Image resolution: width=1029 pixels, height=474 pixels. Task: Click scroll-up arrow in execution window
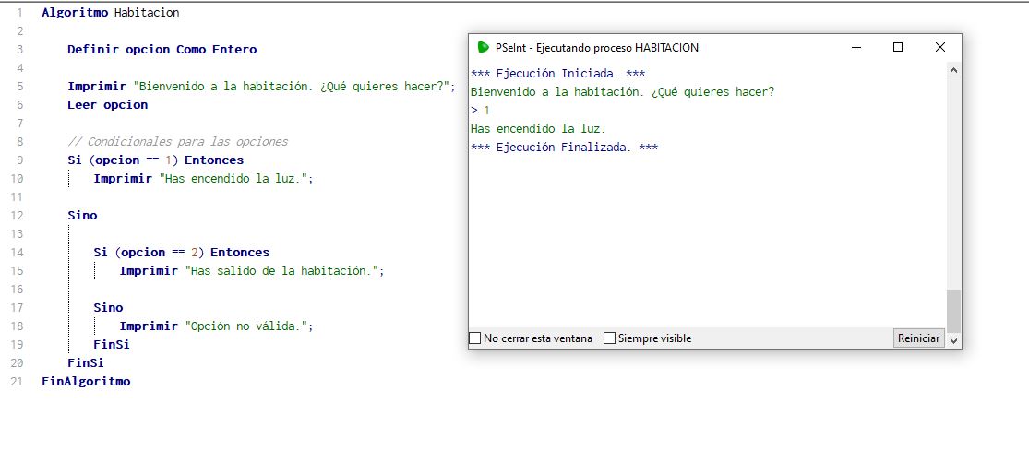(x=954, y=70)
